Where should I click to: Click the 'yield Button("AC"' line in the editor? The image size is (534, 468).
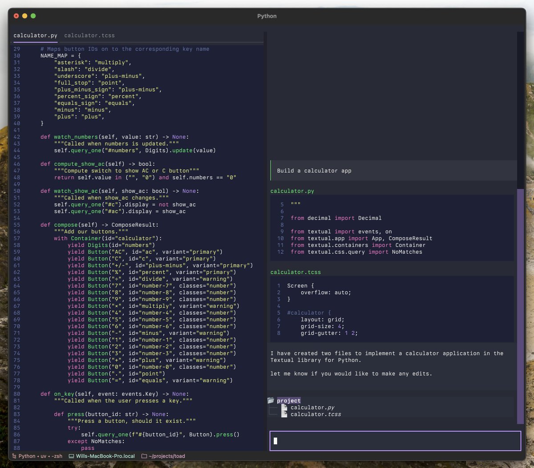tap(145, 252)
